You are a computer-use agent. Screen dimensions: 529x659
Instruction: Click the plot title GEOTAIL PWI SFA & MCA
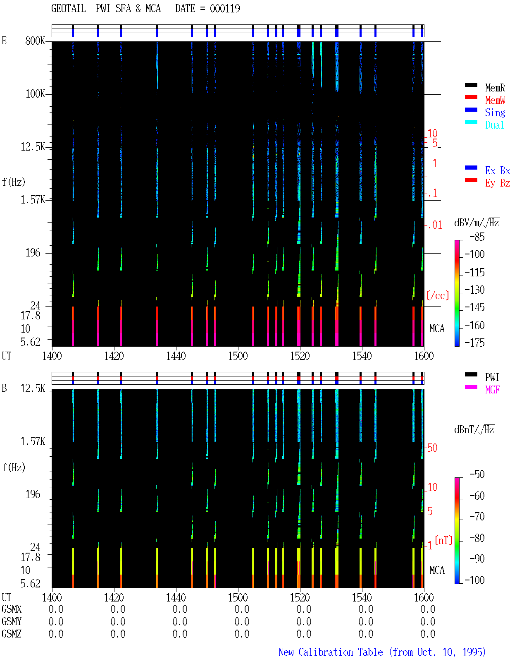pyautogui.click(x=106, y=8)
